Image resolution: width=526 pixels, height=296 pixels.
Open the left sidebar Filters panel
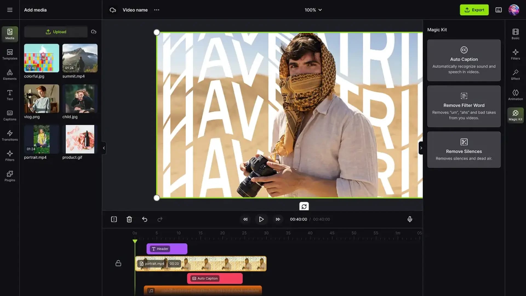coord(10,156)
